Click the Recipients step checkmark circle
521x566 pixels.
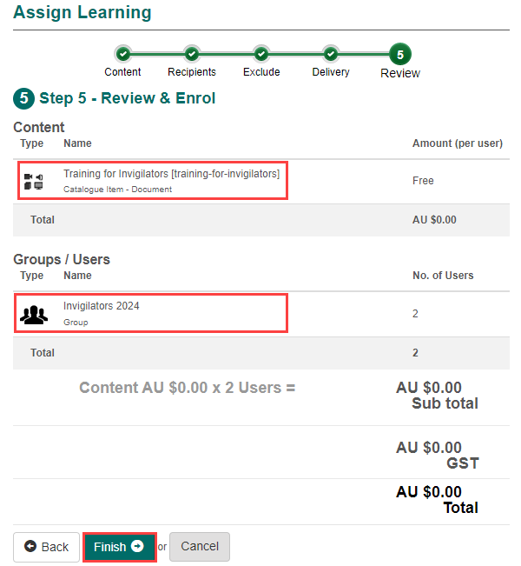click(x=192, y=54)
